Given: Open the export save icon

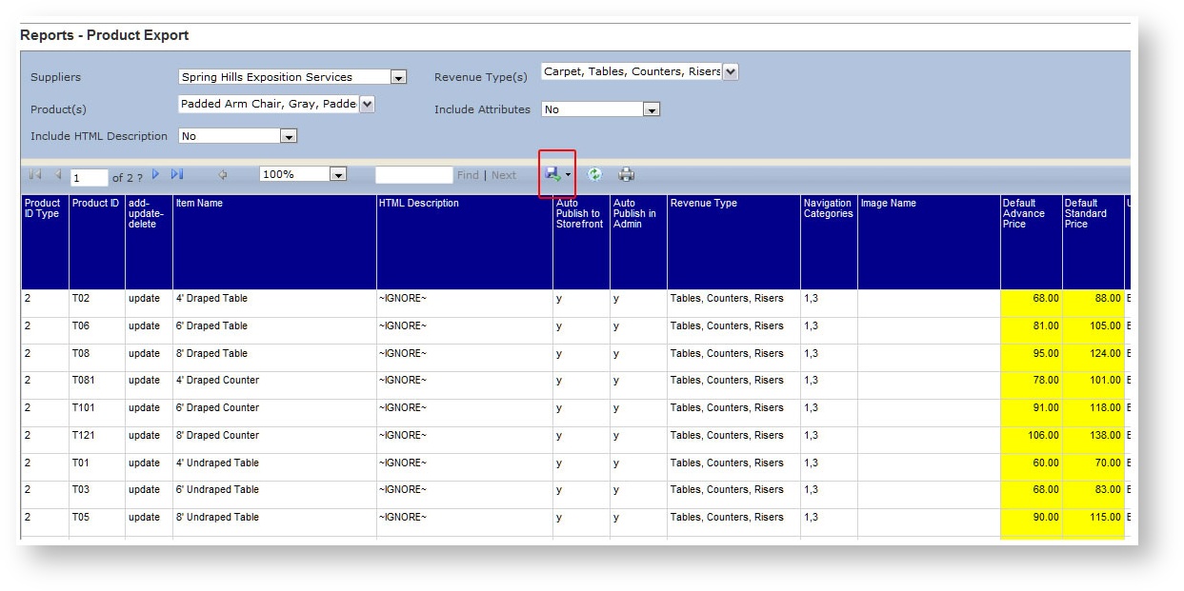Looking at the screenshot, I should click(x=552, y=174).
